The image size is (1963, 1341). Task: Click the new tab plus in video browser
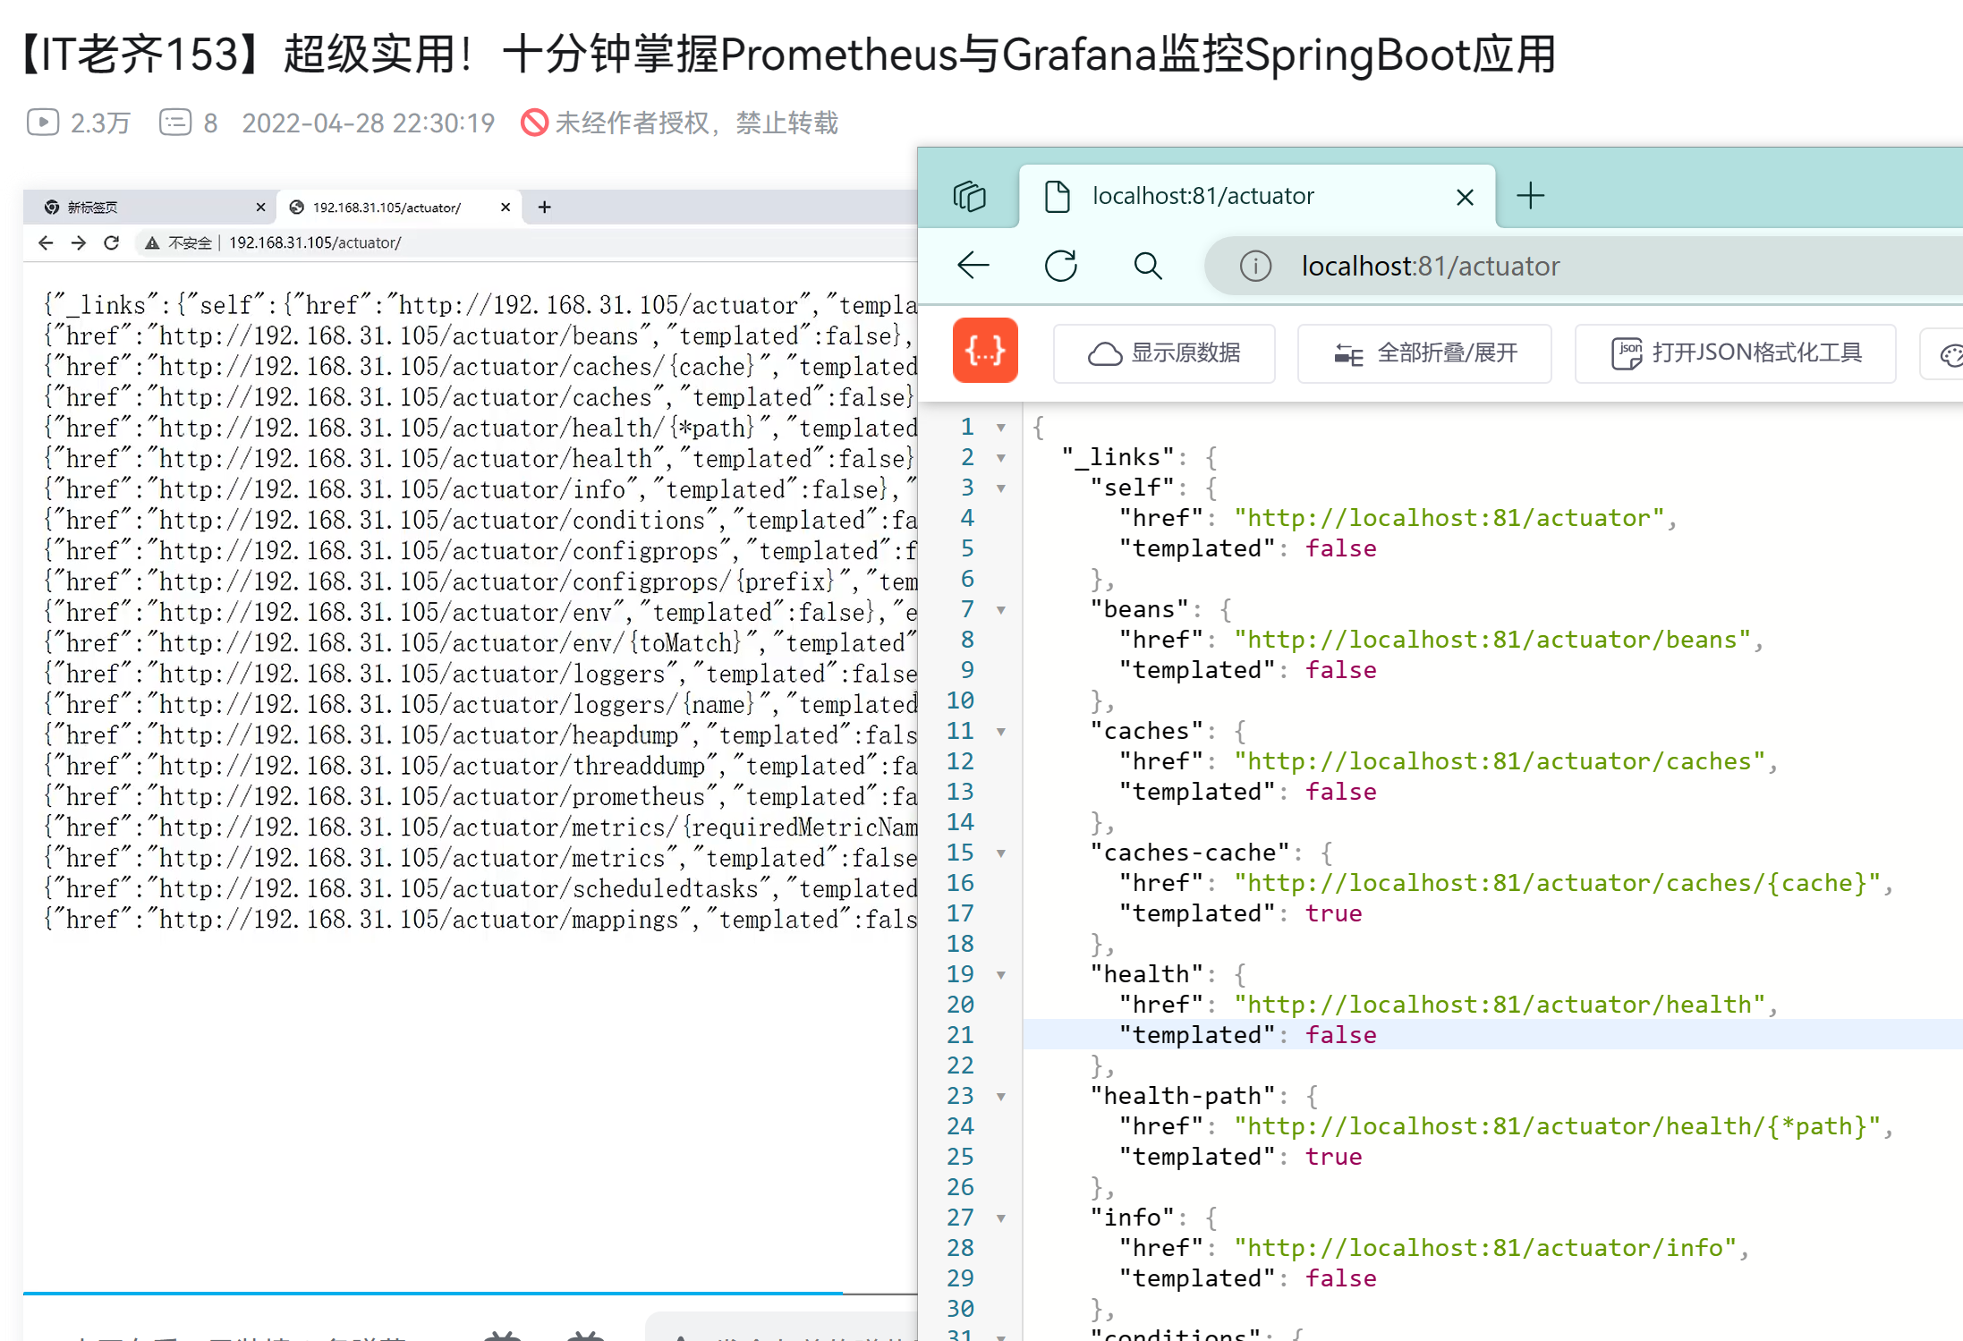[544, 208]
